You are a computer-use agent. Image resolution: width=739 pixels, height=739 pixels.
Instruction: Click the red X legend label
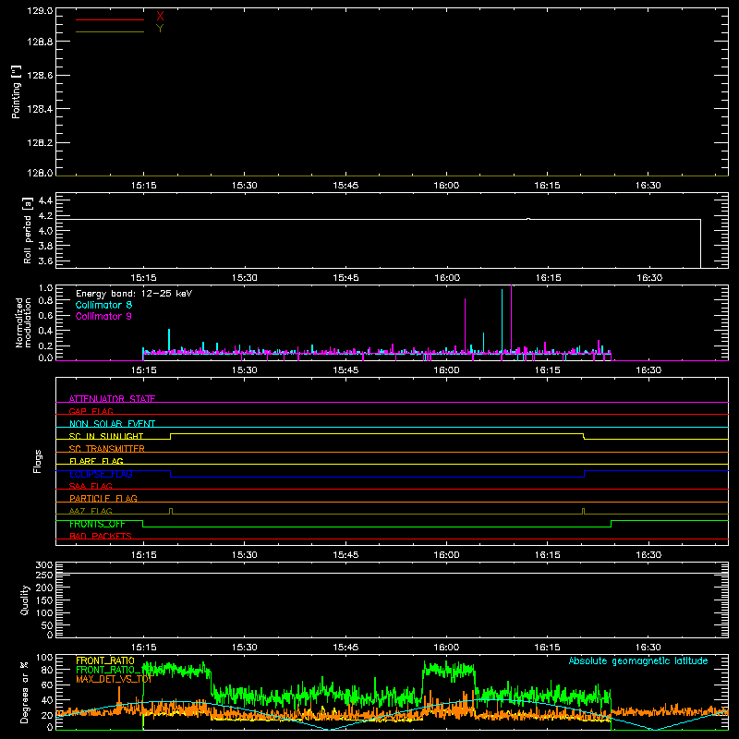(x=160, y=17)
